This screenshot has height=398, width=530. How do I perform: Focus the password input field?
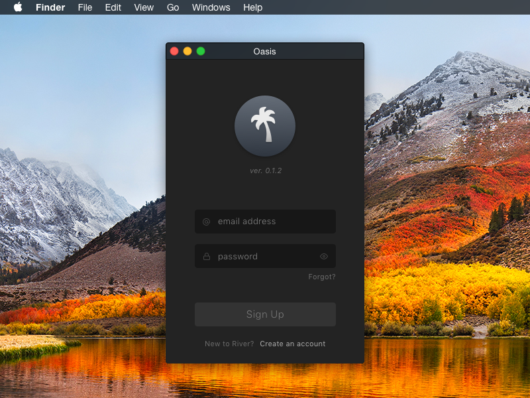266,256
